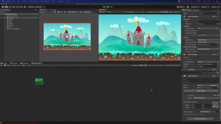Click Mesh Renderer help icon
The width and height of the screenshot is (221, 124).
[213, 17]
